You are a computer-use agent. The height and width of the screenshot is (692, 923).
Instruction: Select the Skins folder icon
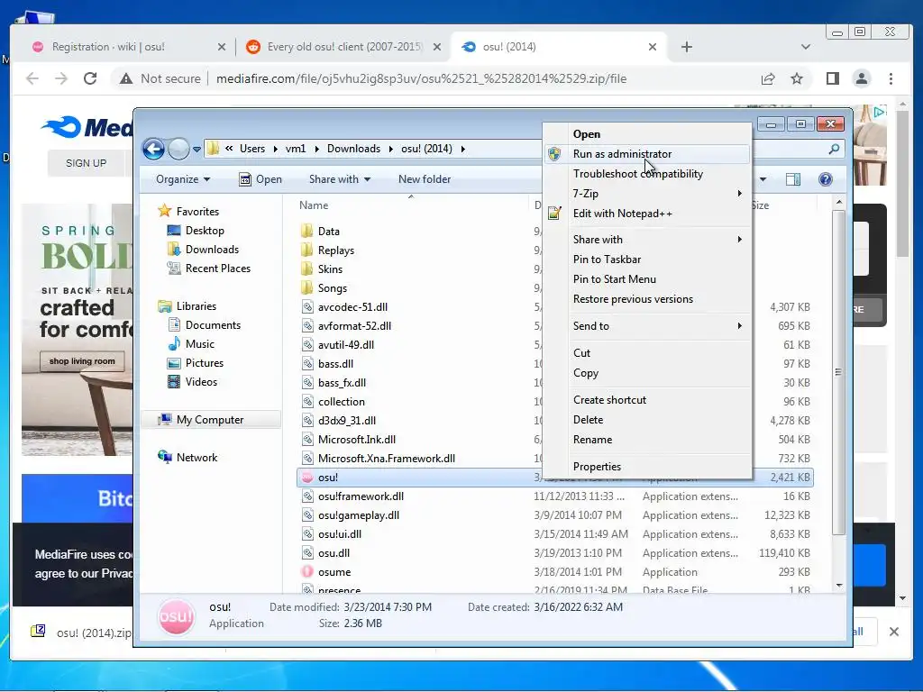(306, 269)
